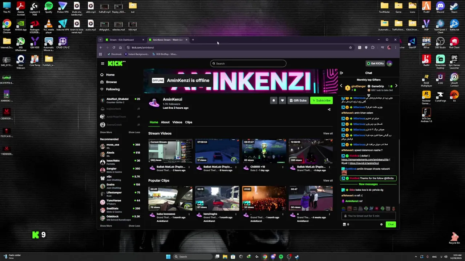
Task: Open Discord desktop shortcut
Action: tap(440, 8)
